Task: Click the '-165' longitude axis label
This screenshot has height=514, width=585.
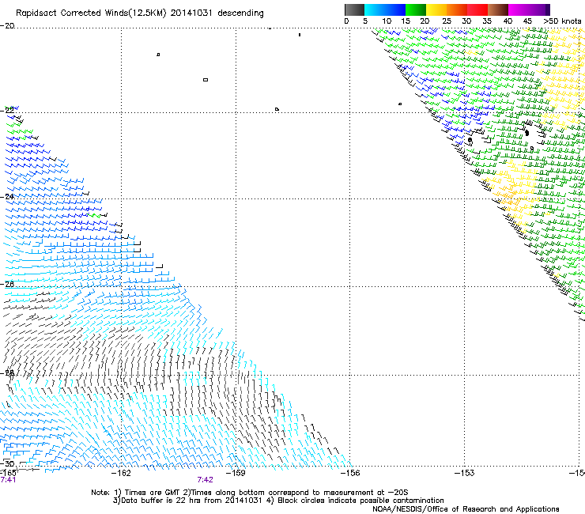Action: [8, 473]
